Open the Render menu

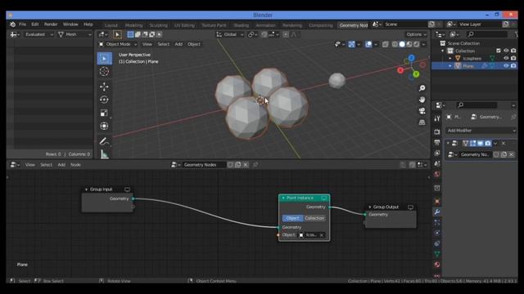coord(51,24)
